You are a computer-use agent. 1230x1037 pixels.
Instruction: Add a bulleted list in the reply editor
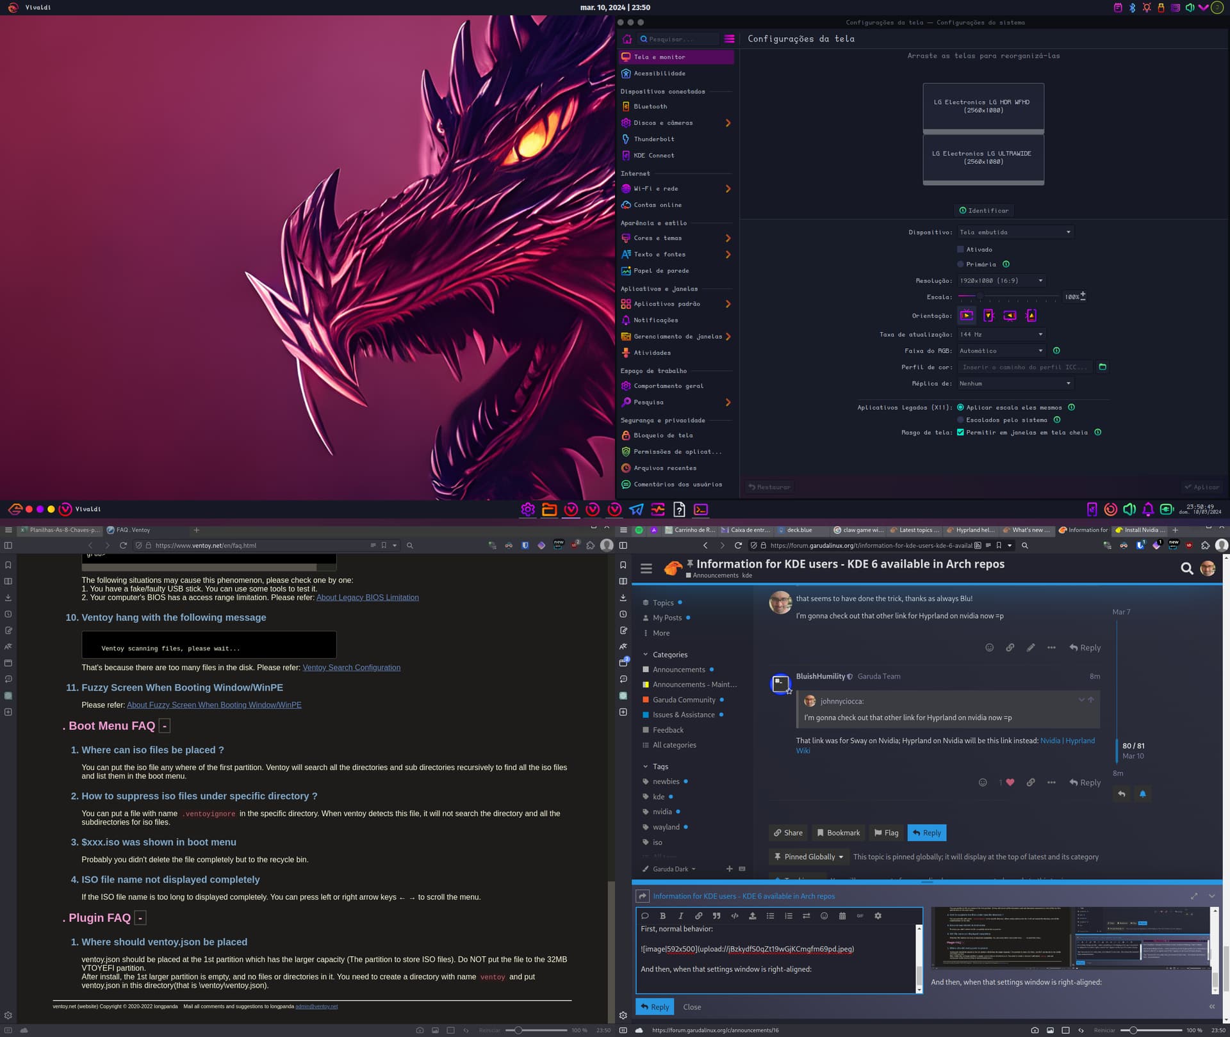coord(770,915)
